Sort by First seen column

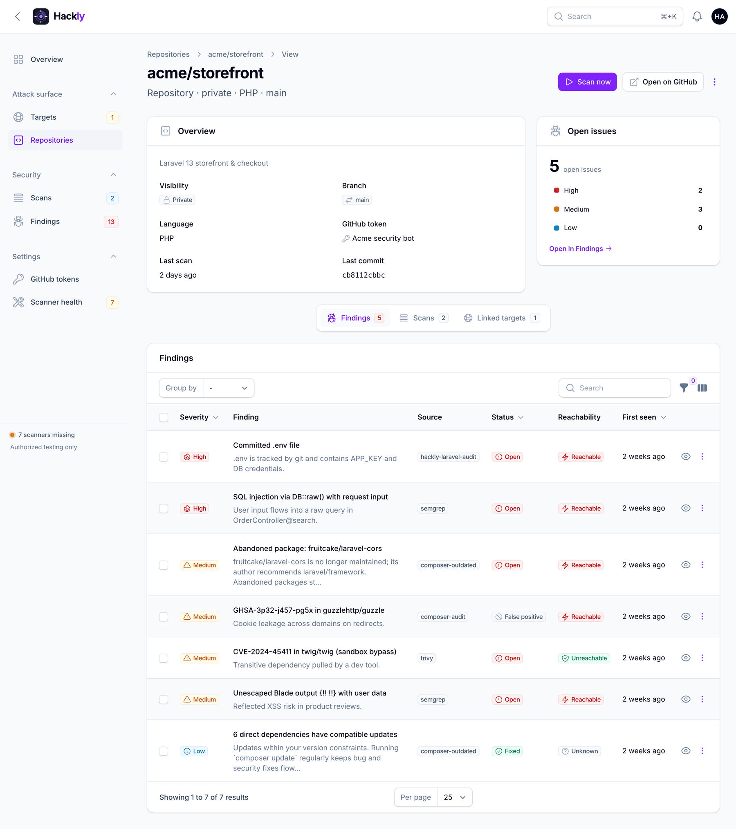pos(644,417)
